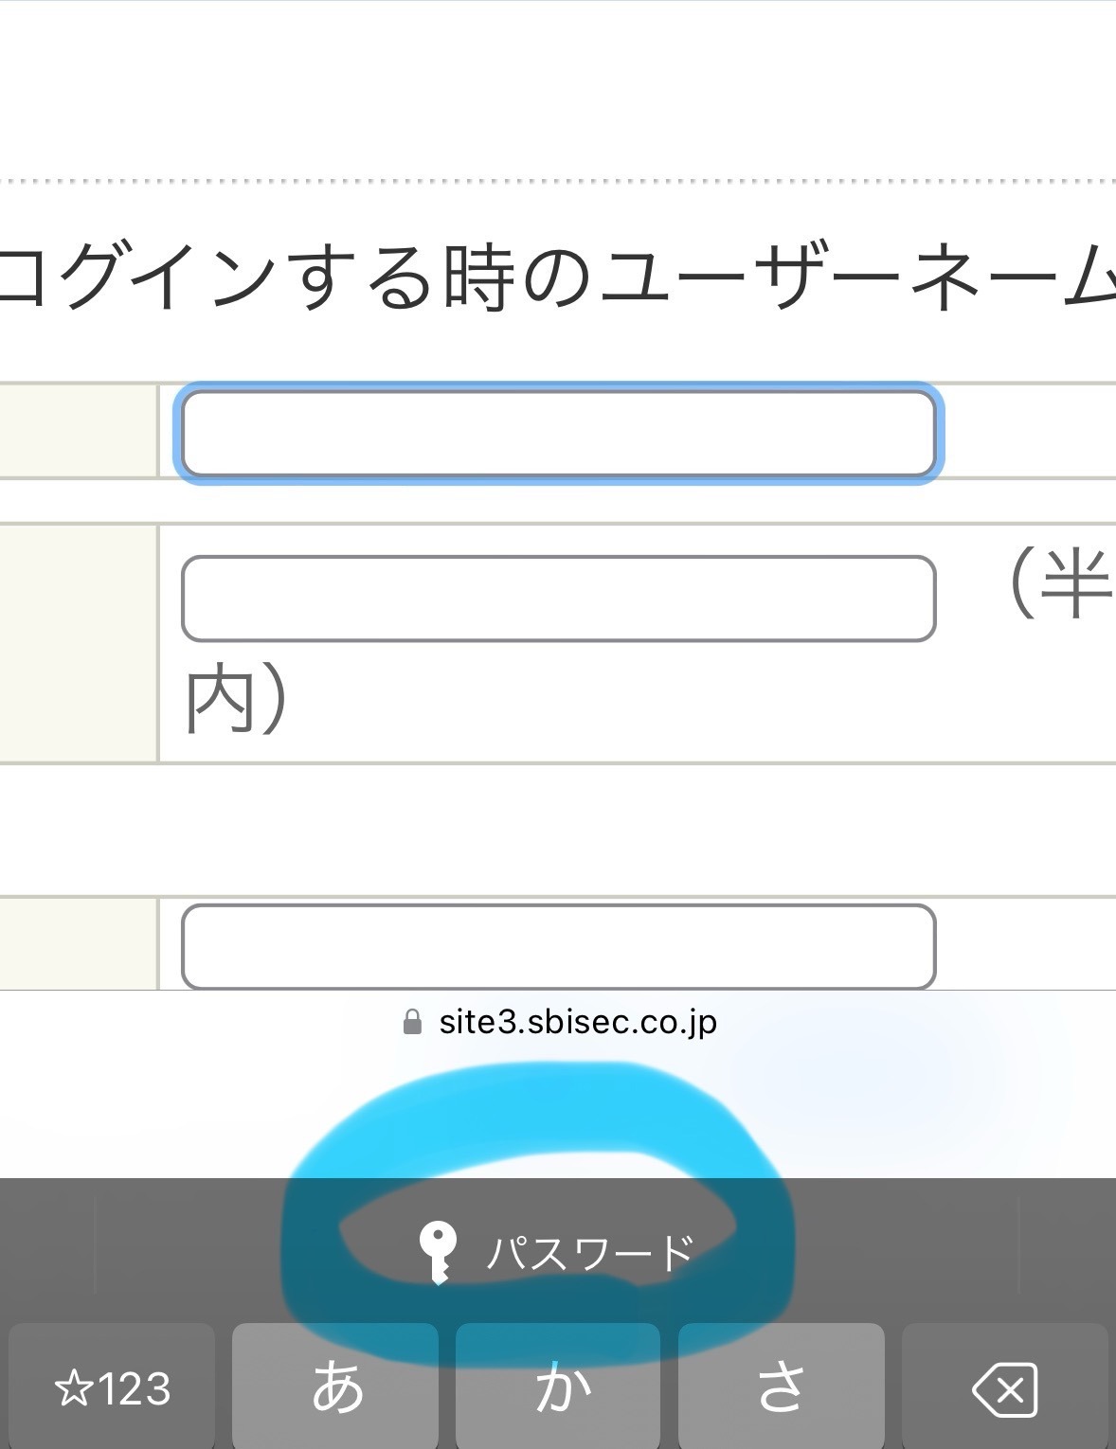
Task: Open the パスワード autofill suggestion
Action: [557, 1252]
